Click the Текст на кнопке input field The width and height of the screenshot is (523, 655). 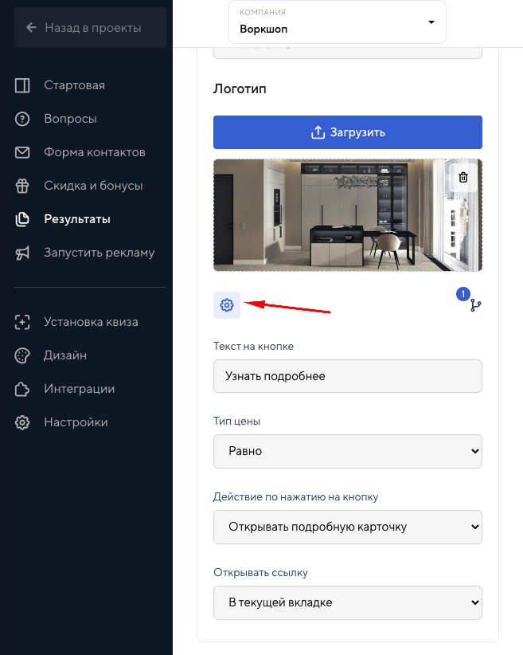(348, 376)
